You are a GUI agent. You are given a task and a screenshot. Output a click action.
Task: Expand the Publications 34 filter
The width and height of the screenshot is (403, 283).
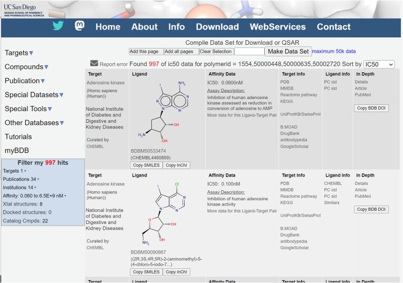tap(21, 179)
